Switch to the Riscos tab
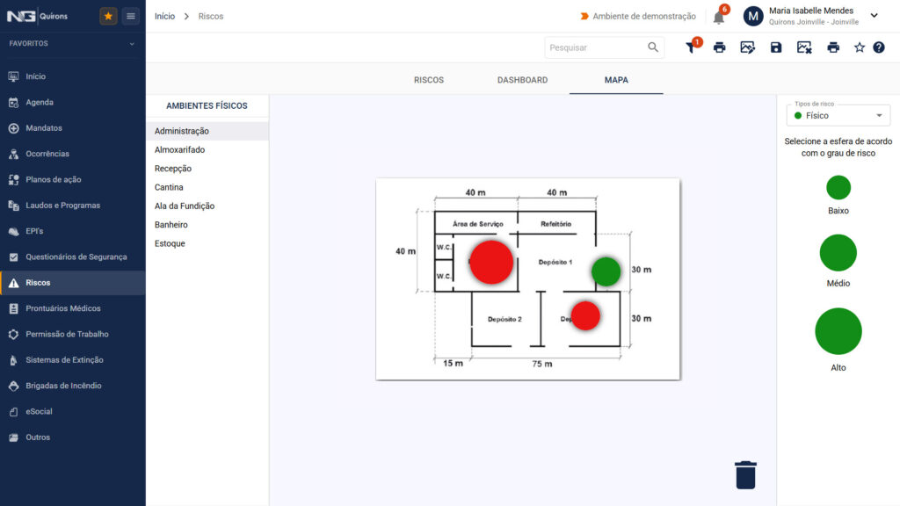 coord(429,80)
